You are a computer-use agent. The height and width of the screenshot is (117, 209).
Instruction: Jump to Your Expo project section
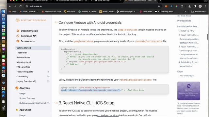coord(187,76)
